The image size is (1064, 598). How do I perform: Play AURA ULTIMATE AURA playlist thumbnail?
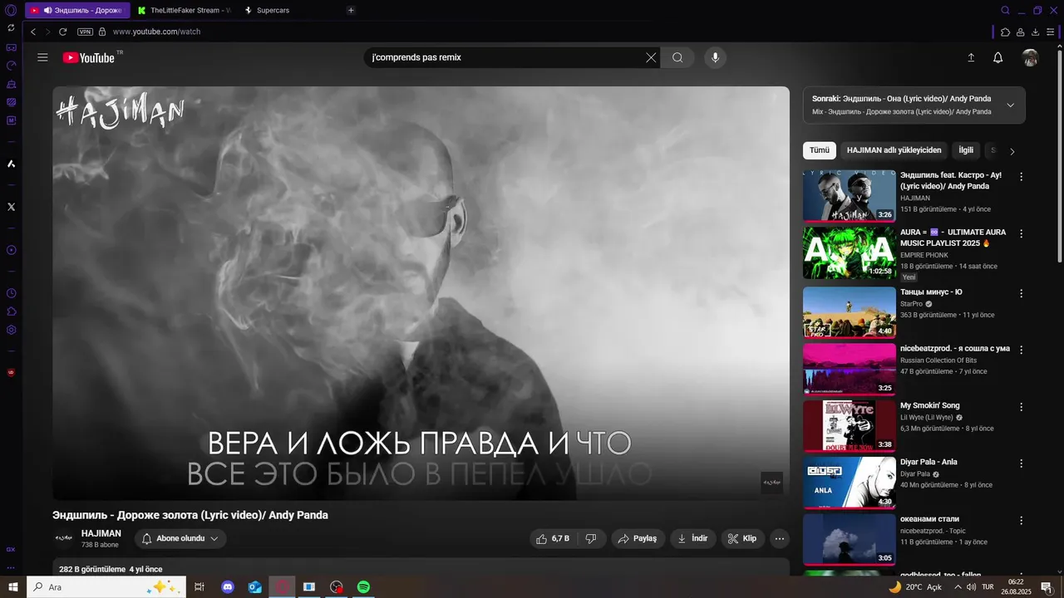click(x=850, y=252)
